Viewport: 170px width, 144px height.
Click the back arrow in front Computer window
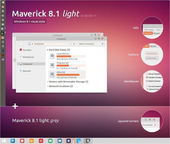pyautogui.click(x=20, y=44)
